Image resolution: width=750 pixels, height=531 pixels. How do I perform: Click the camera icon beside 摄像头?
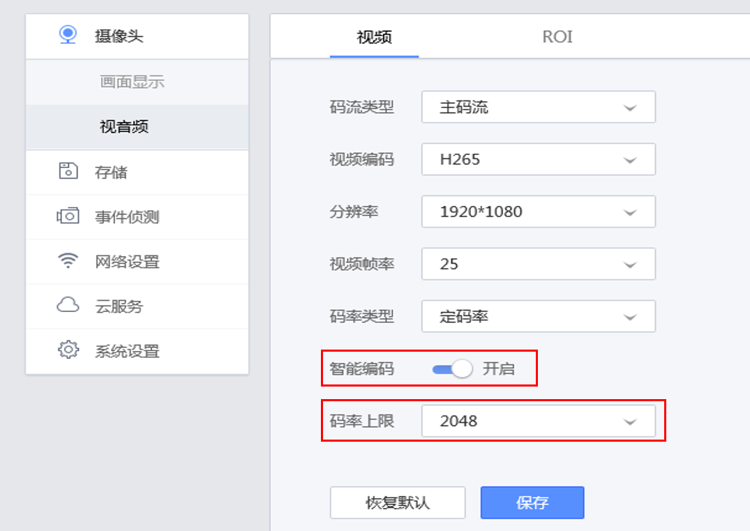tap(68, 35)
